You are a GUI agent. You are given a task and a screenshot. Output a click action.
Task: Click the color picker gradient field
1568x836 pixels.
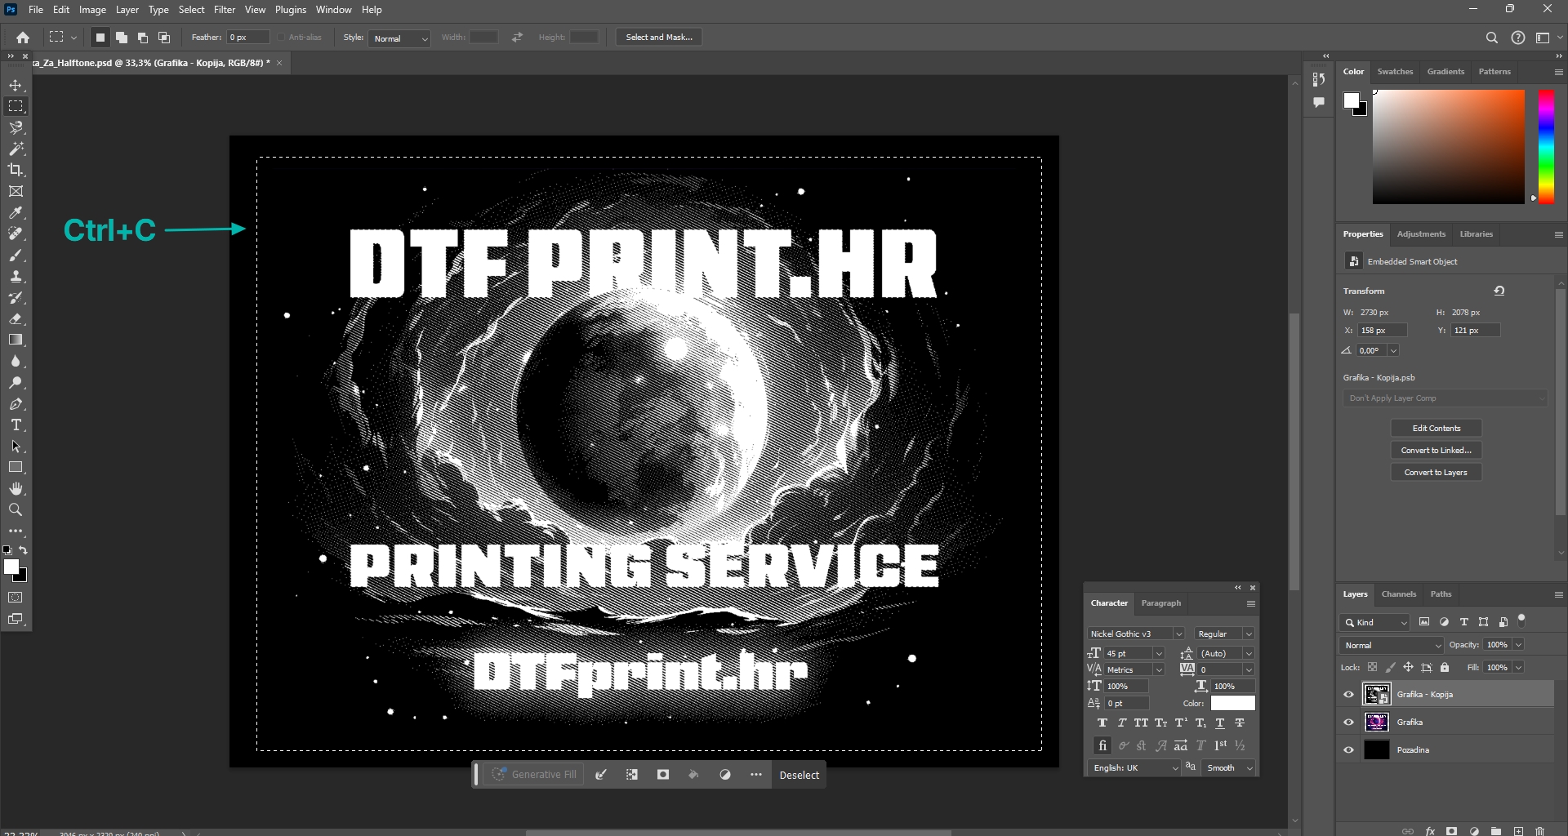point(1448,147)
